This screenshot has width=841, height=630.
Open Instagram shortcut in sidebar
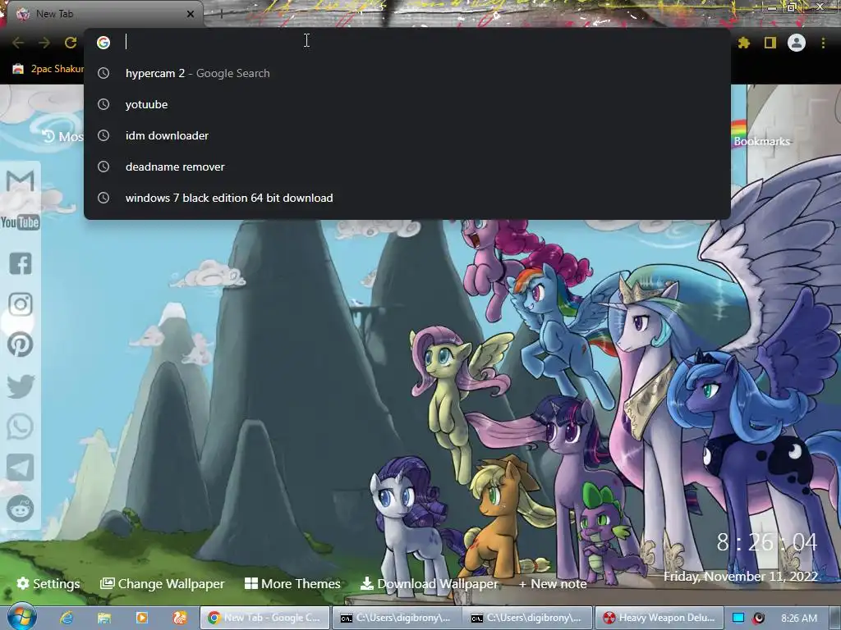(x=21, y=304)
